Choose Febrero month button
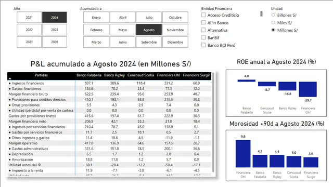This screenshot has height=187, width=333. coord(96,30)
